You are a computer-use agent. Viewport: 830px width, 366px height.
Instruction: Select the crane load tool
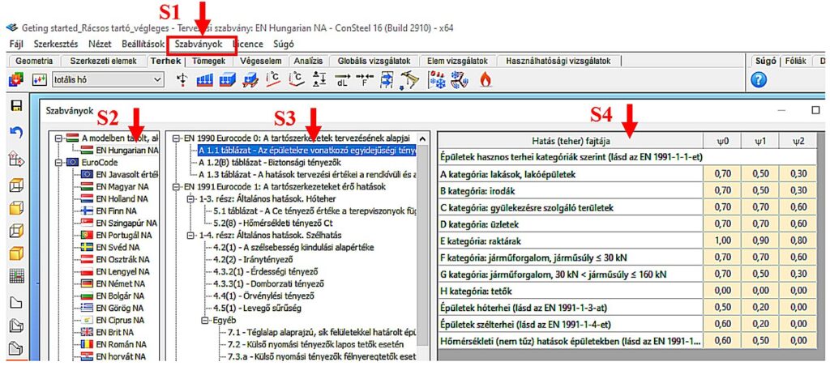point(409,80)
